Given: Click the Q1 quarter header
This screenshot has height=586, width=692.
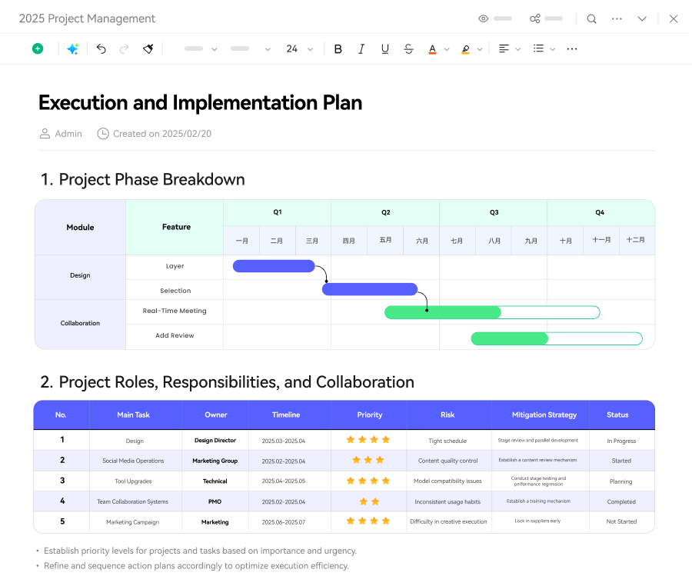Looking at the screenshot, I should 277,212.
